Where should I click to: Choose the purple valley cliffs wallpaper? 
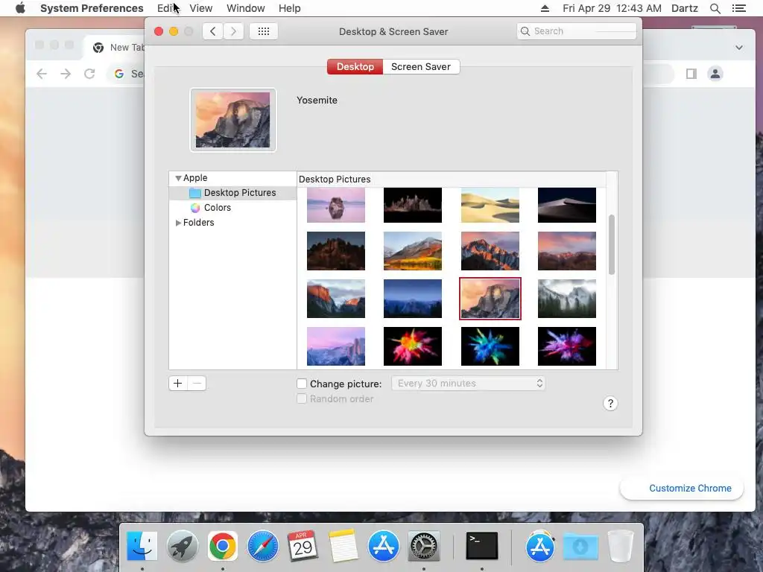[x=336, y=346]
